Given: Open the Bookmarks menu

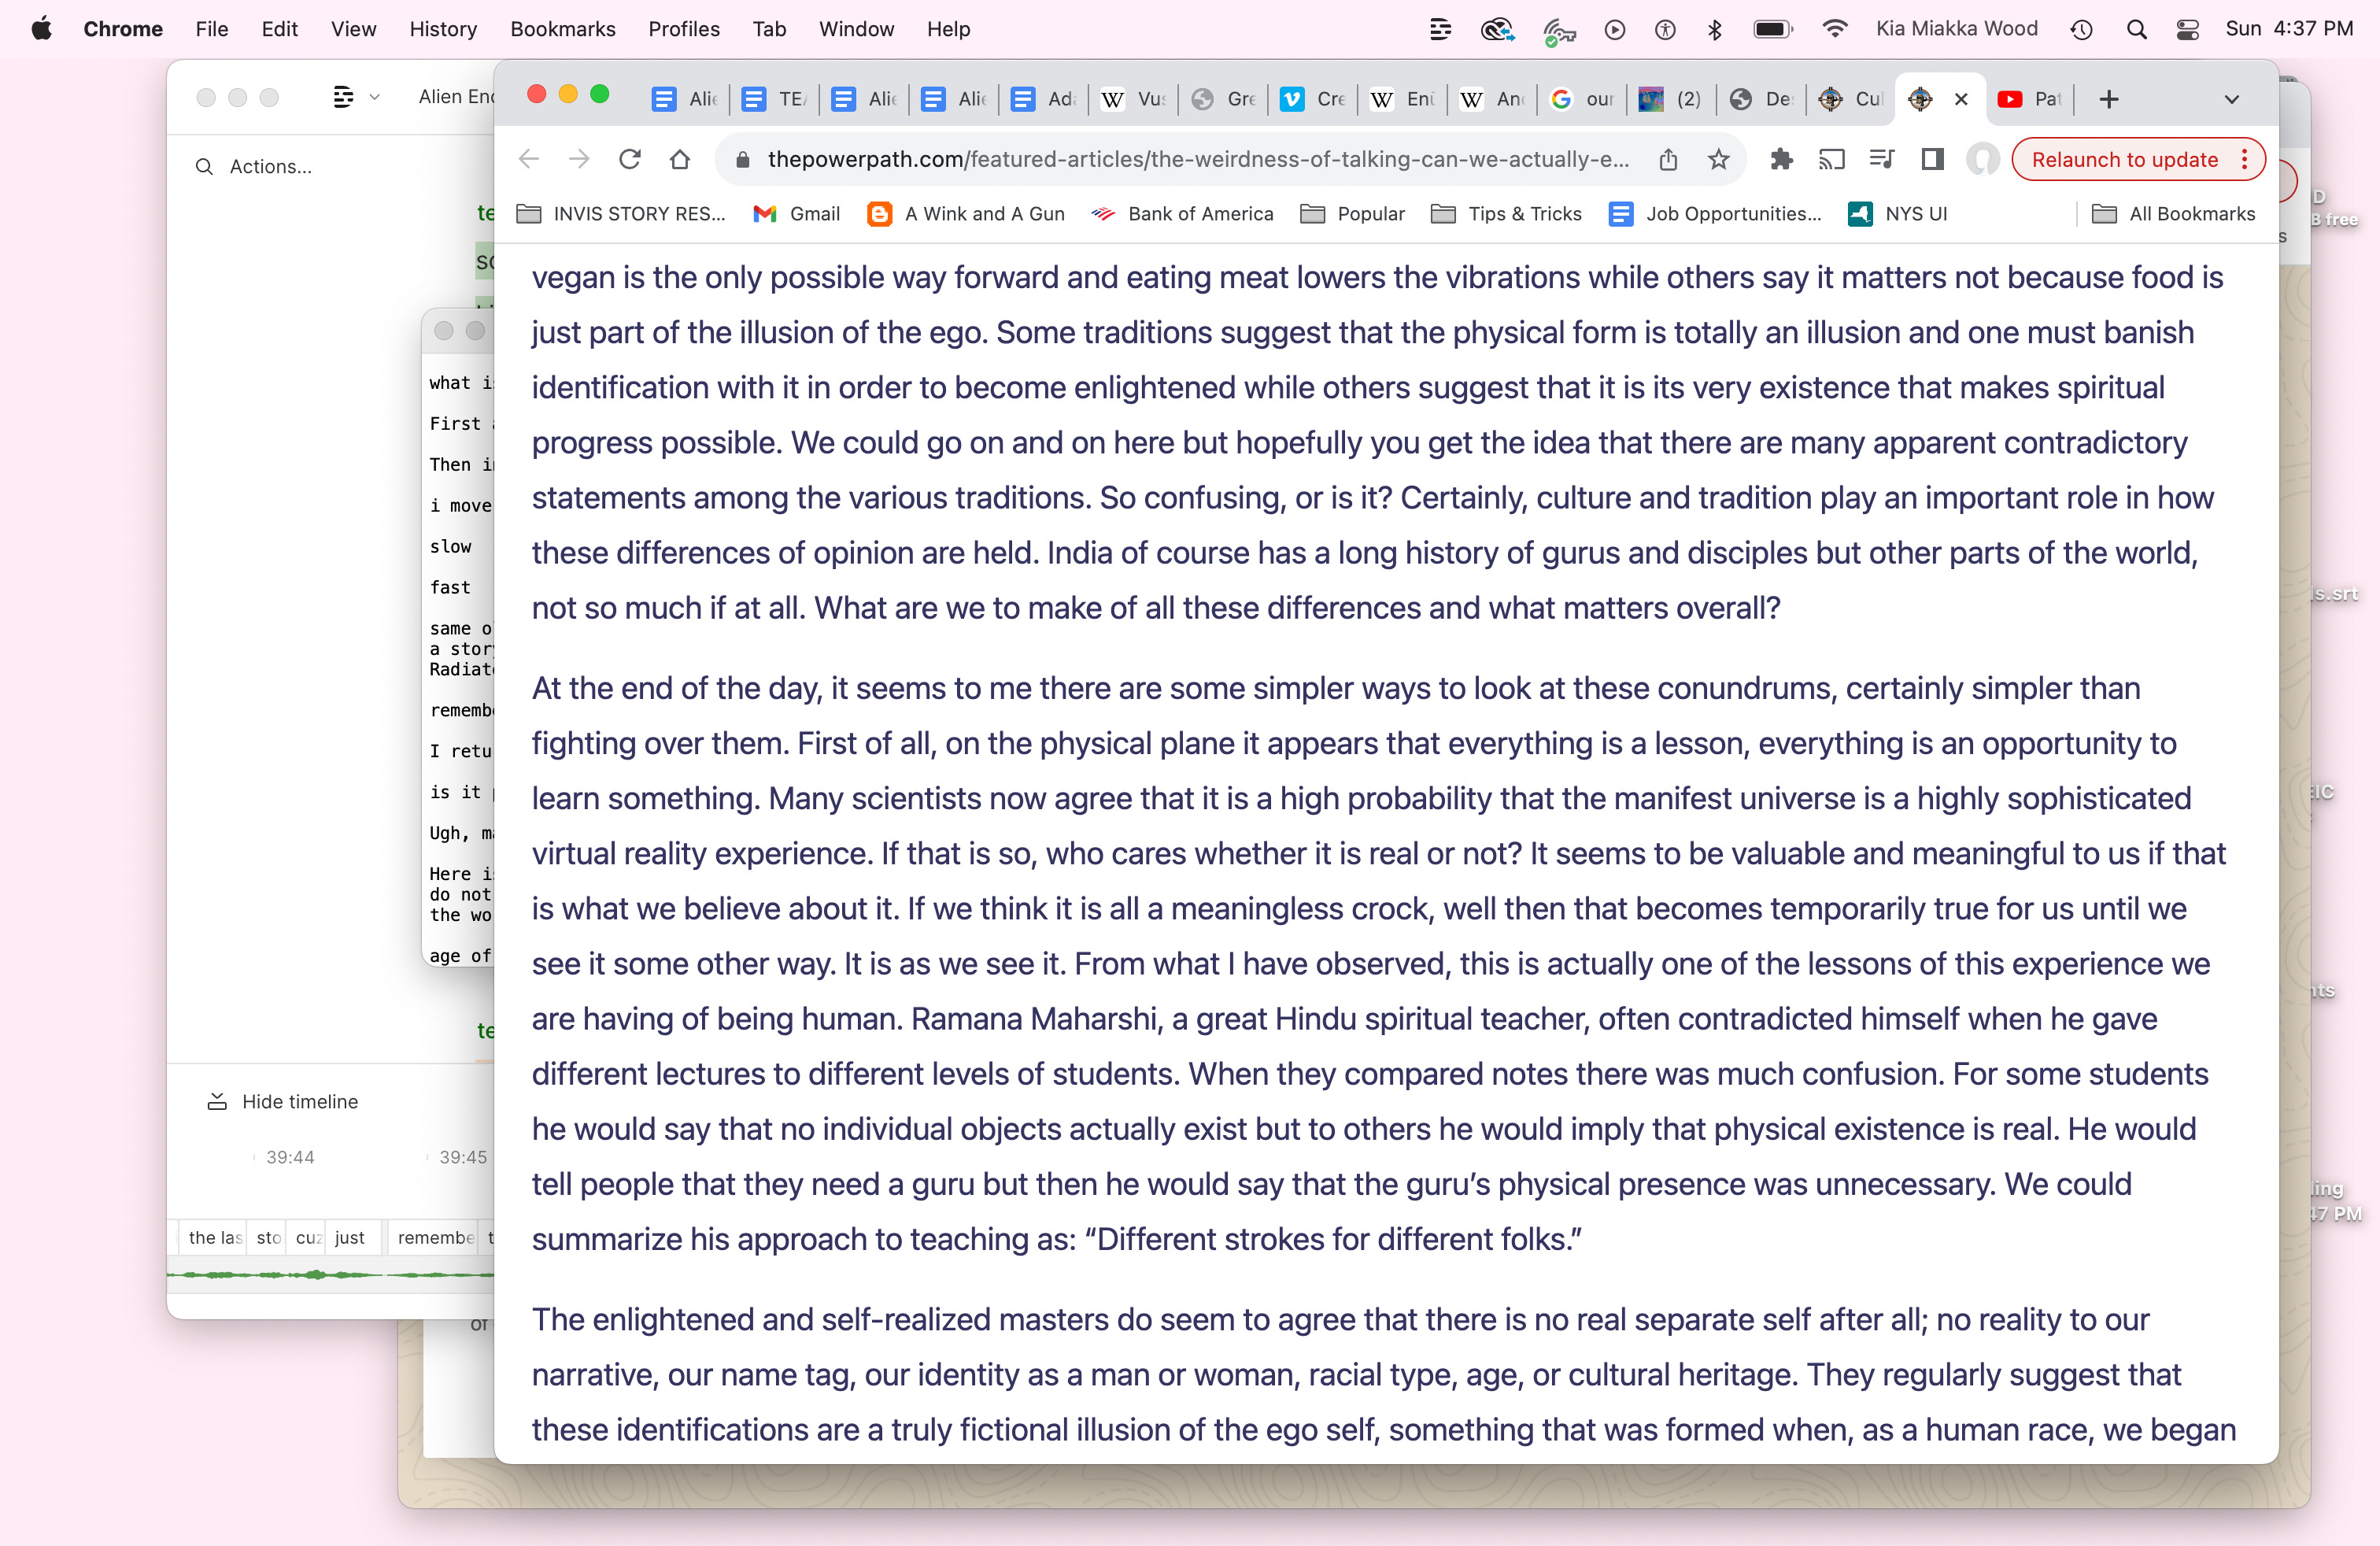Looking at the screenshot, I should pos(563,29).
